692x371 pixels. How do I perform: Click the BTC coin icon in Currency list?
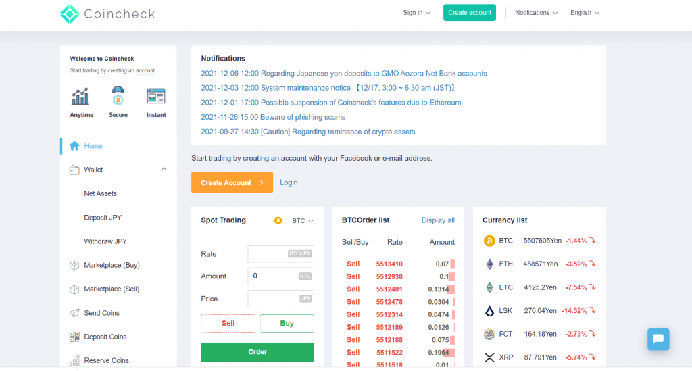click(x=489, y=241)
